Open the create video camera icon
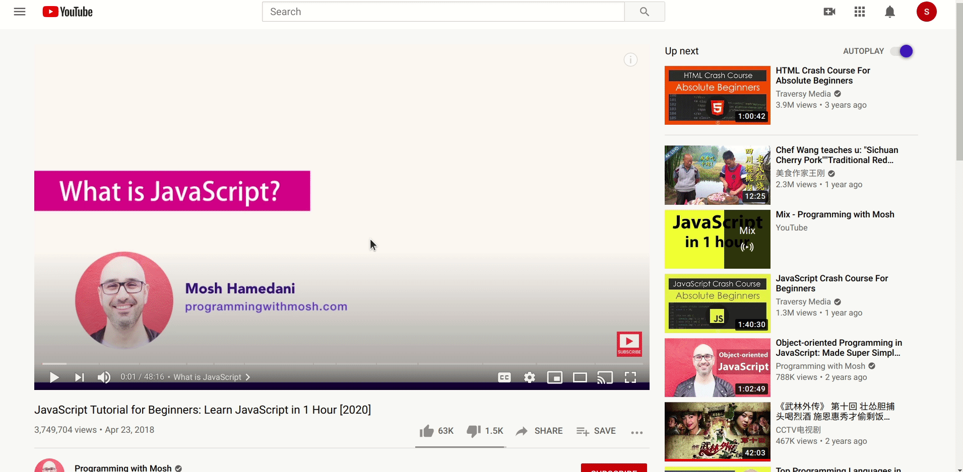 (x=829, y=12)
